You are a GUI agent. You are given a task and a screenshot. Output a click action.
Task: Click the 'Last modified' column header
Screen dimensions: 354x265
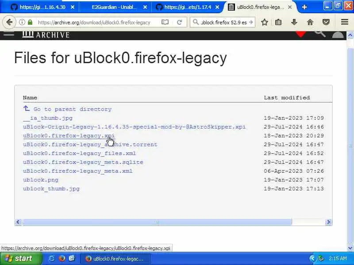tap(287, 98)
